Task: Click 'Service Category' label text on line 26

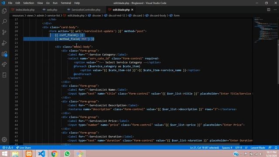Action: pyautogui.click(x=102, y=55)
